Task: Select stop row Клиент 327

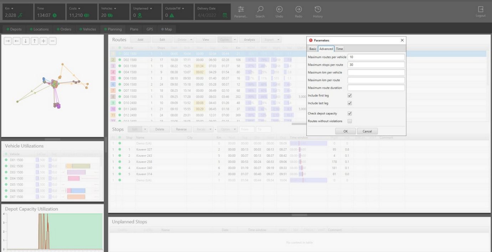Action: pyautogui.click(x=299, y=149)
